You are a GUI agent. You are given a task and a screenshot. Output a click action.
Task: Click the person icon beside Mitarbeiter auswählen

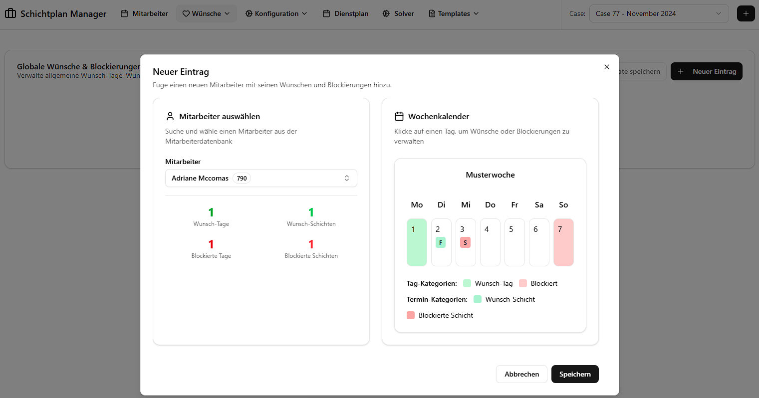(170, 116)
